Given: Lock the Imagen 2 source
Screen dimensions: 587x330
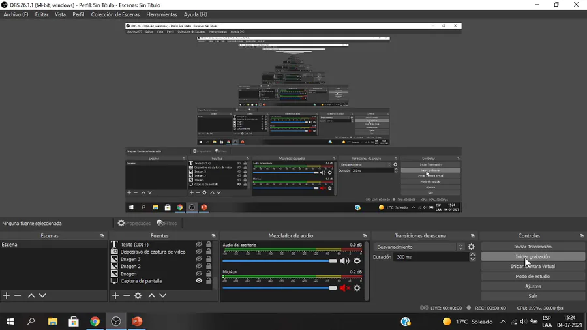Looking at the screenshot, I should (209, 266).
